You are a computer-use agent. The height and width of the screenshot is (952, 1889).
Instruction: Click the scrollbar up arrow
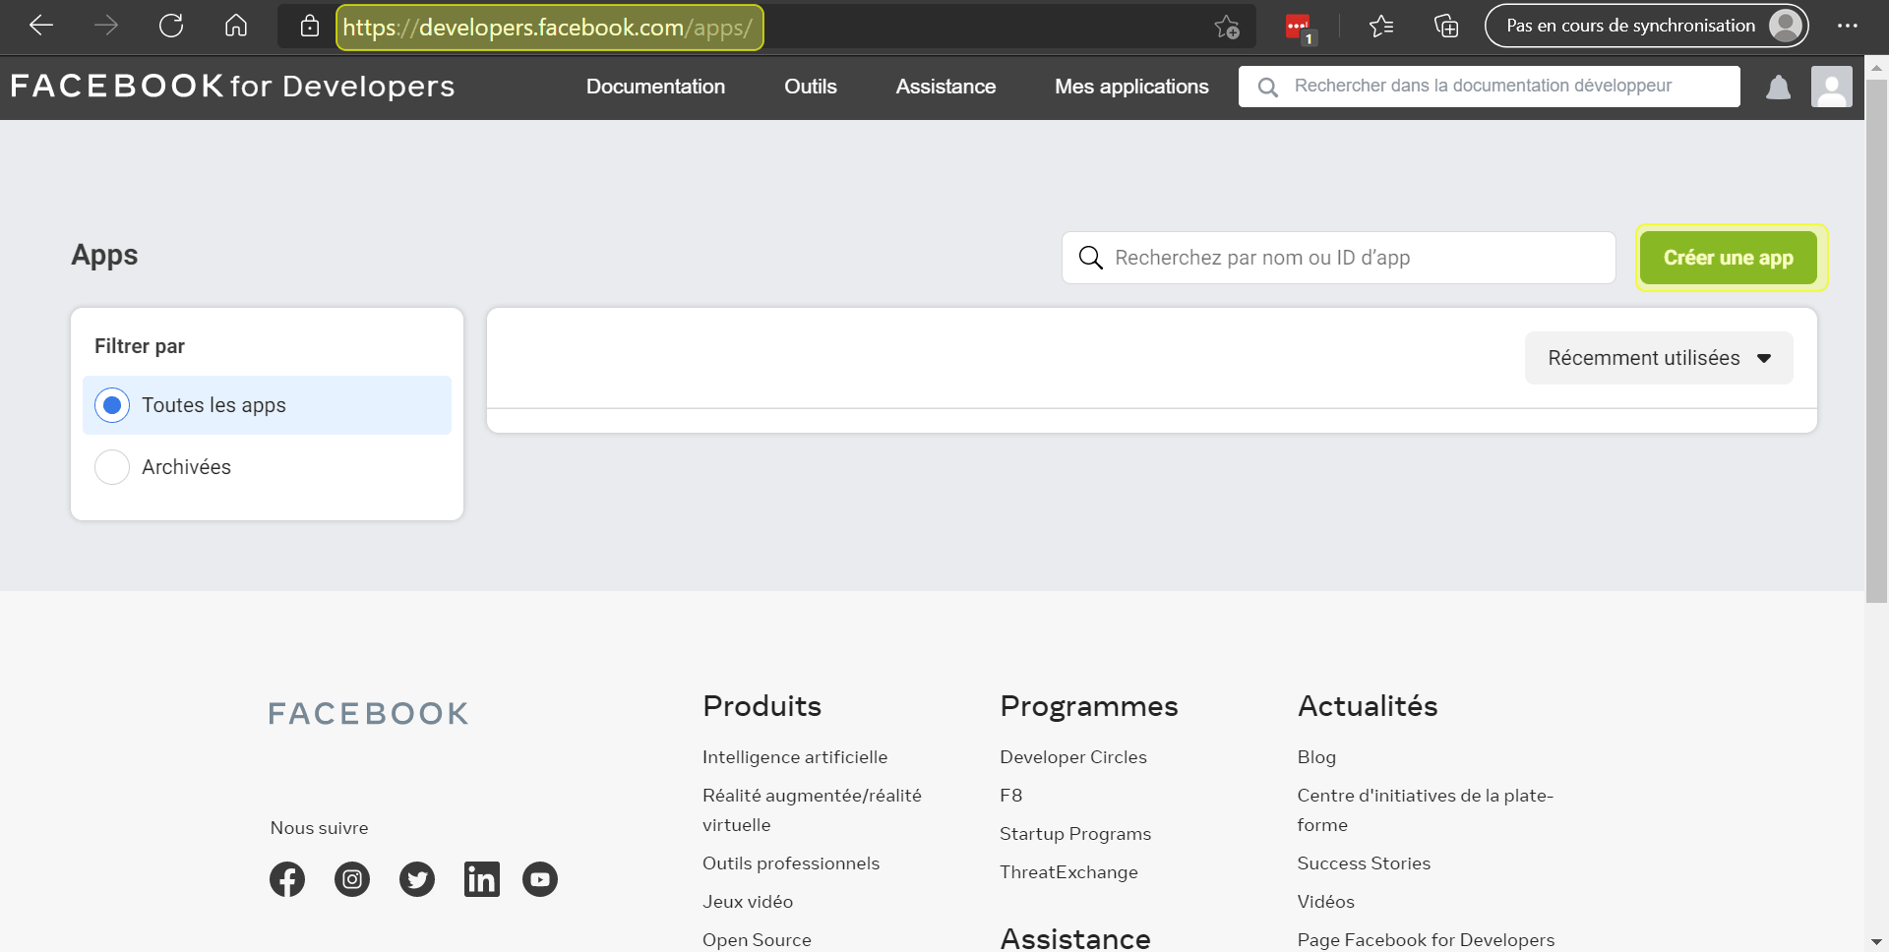pos(1876,68)
